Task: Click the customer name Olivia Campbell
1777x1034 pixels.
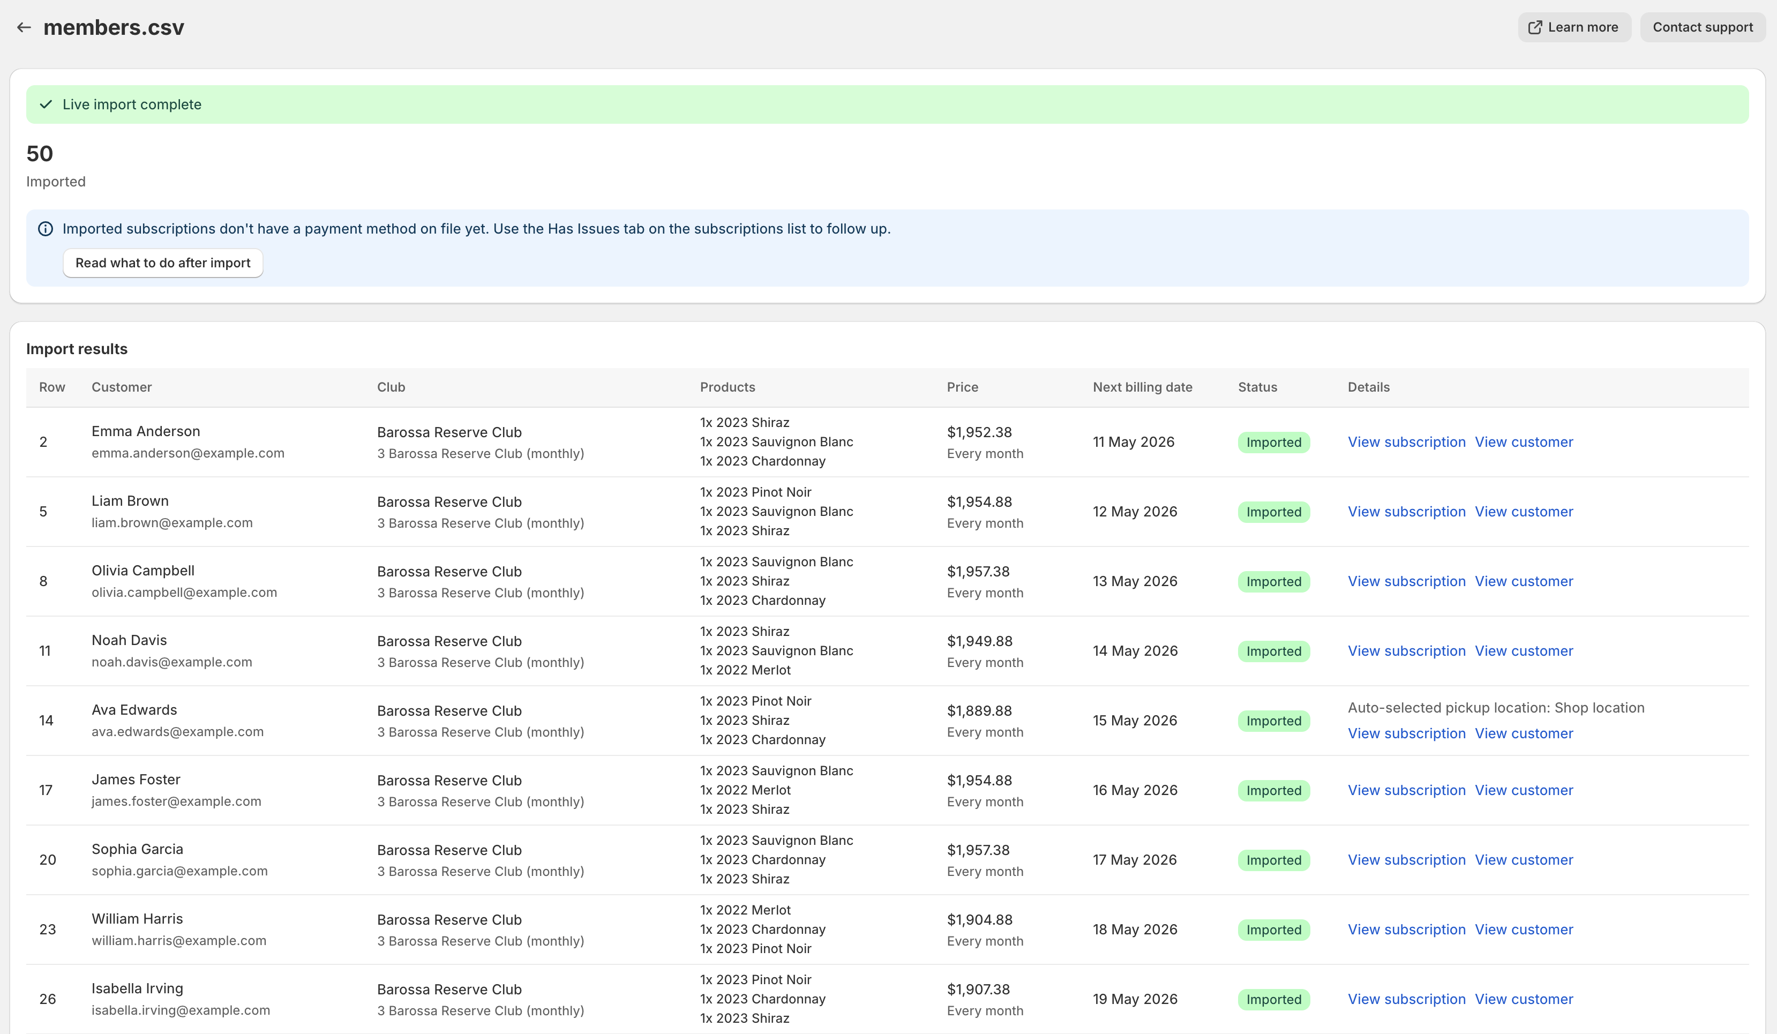Action: click(x=143, y=571)
